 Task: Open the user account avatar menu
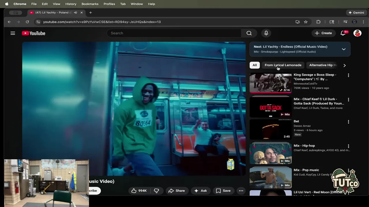(357, 33)
